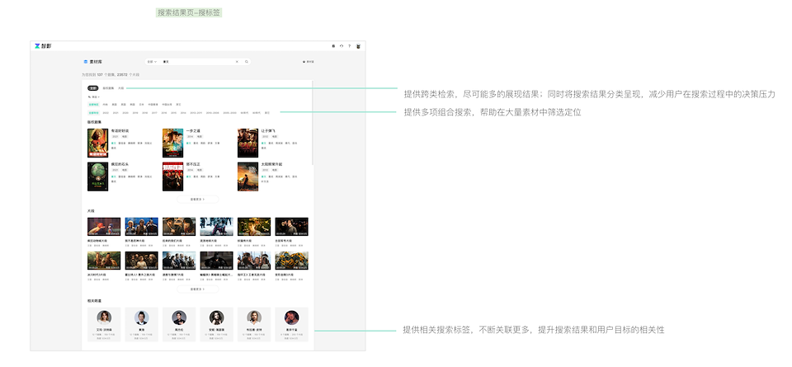792x367 pixels.
Task: Filter the region by 美国
Action: 115,105
